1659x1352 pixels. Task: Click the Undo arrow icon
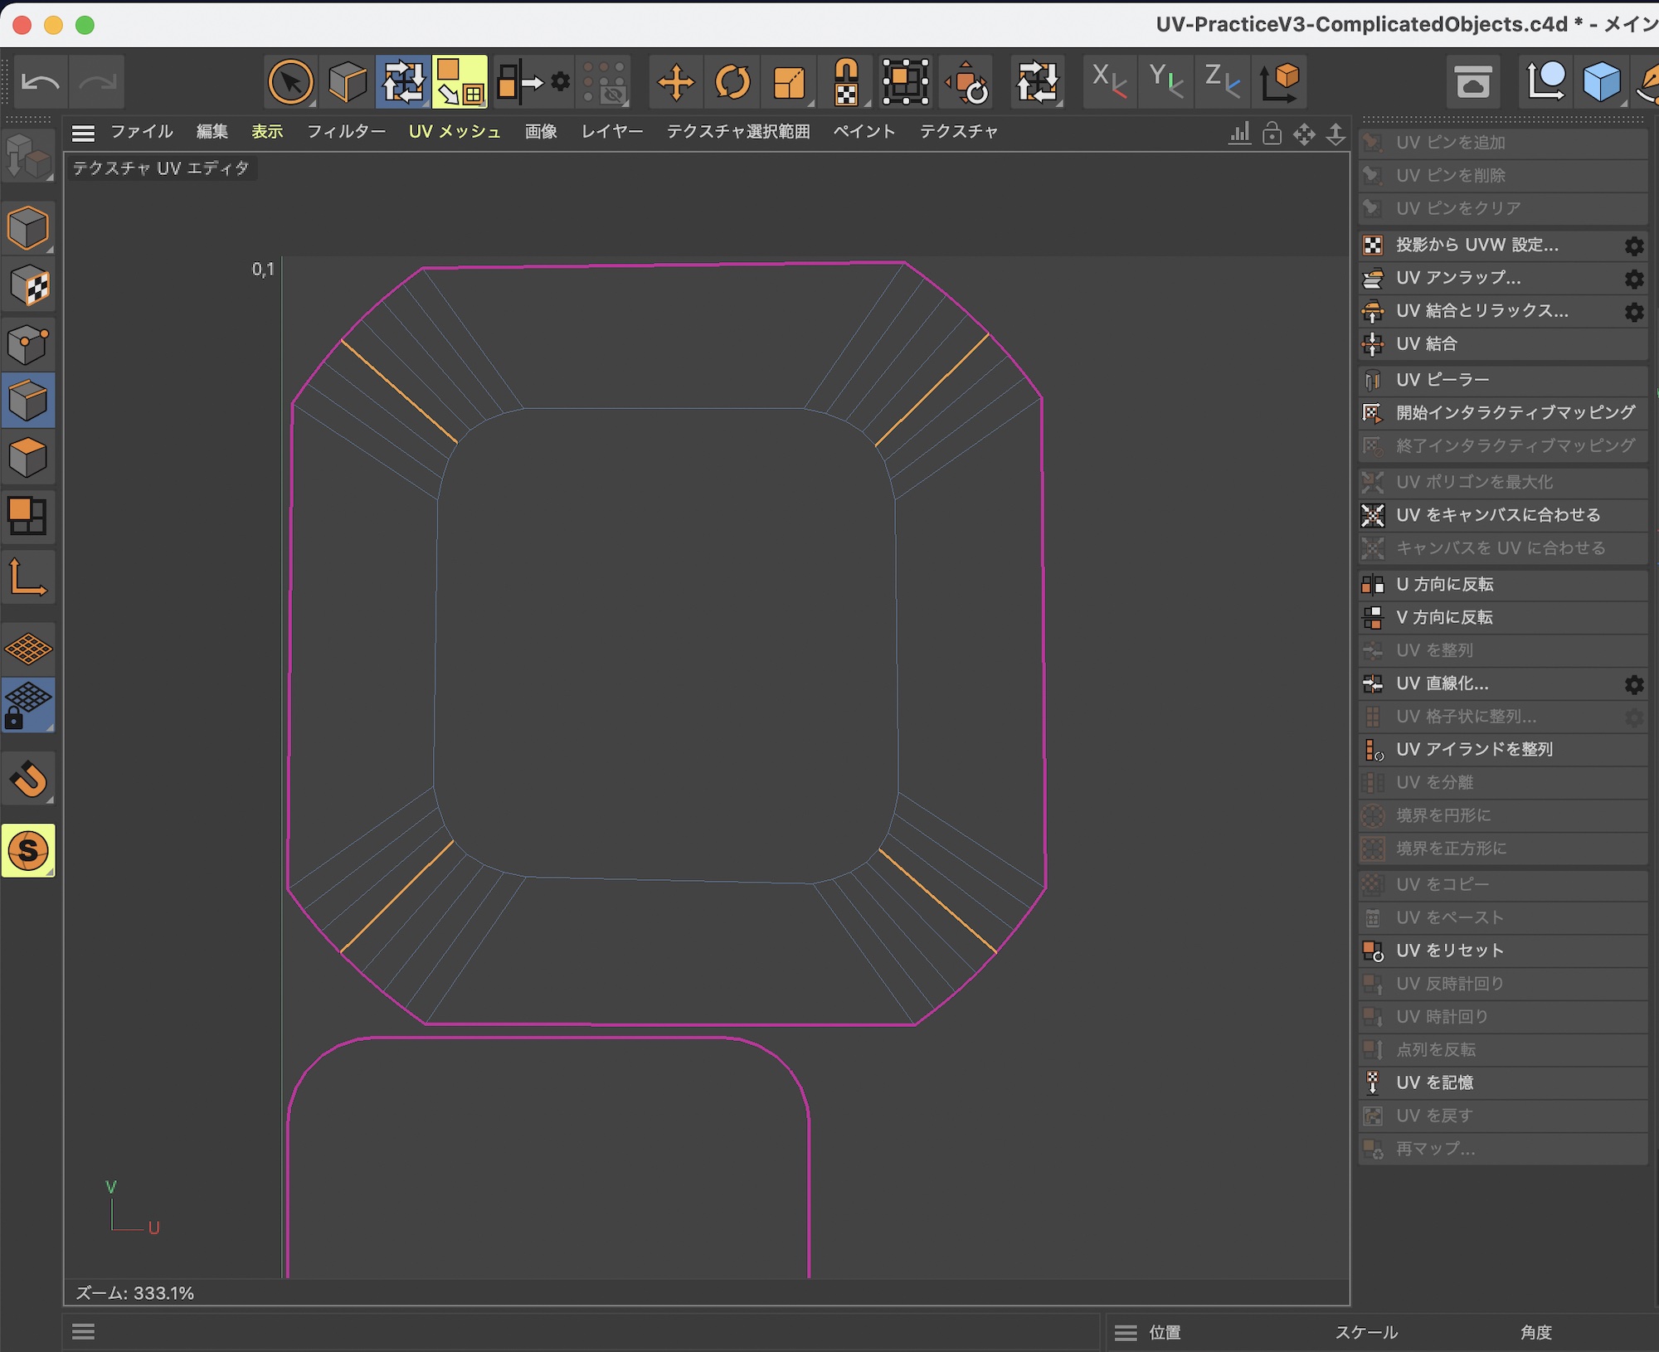pyautogui.click(x=40, y=82)
